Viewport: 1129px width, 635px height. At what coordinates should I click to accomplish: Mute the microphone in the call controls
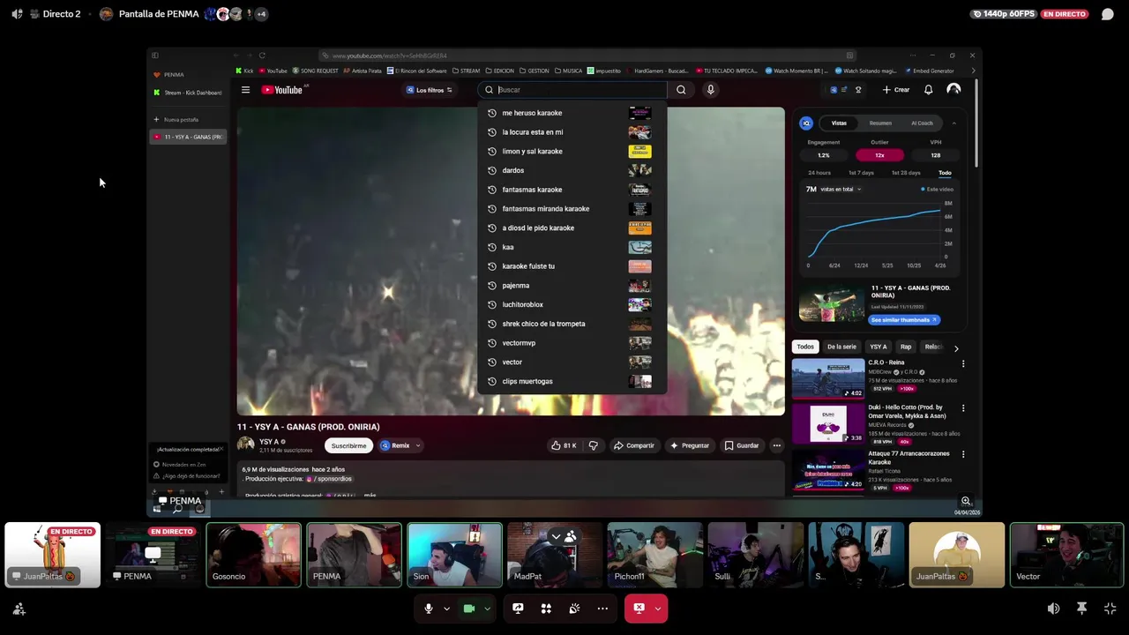(429, 609)
